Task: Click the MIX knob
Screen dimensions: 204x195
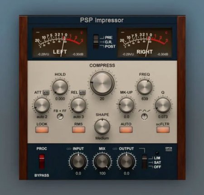Action: (x=102, y=162)
